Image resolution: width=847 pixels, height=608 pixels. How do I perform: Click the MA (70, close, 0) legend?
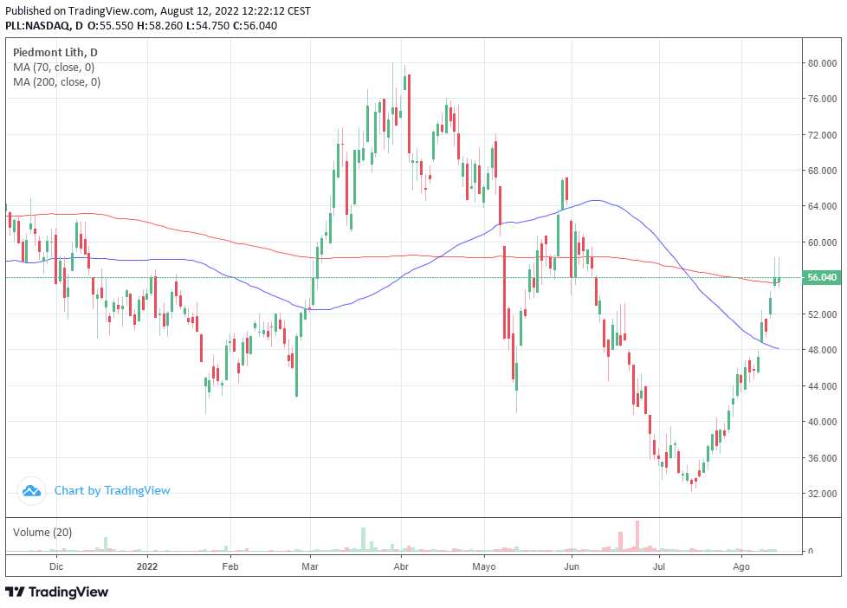54,68
